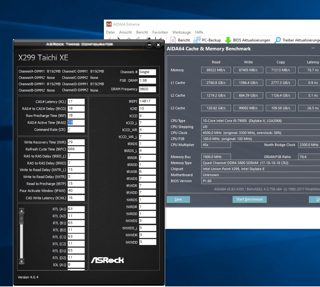
Task: Click the Memory Bus value 1900.0 MHz
Action: (216, 157)
